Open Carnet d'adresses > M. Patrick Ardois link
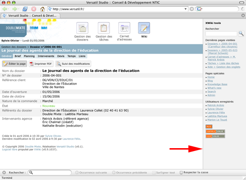This screenshot has height=180, width=246. [221, 58]
